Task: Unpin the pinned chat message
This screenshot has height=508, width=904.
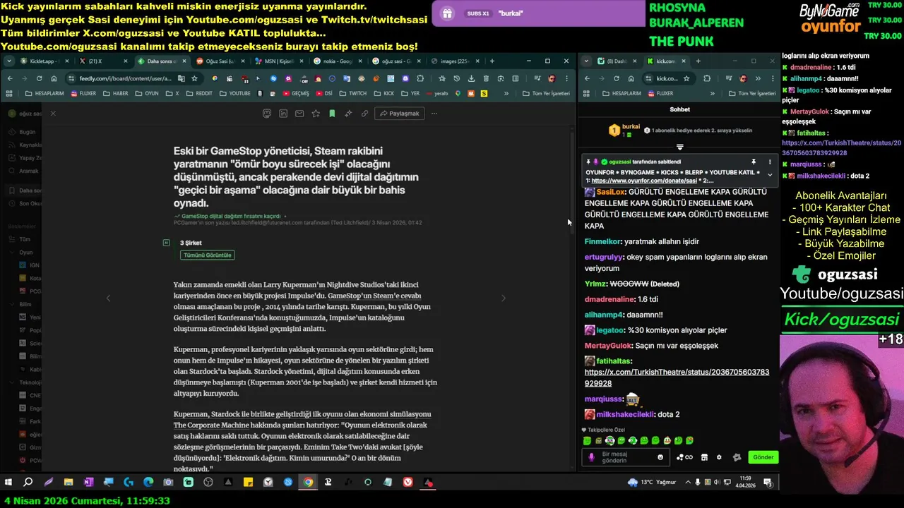Action: [x=754, y=162]
